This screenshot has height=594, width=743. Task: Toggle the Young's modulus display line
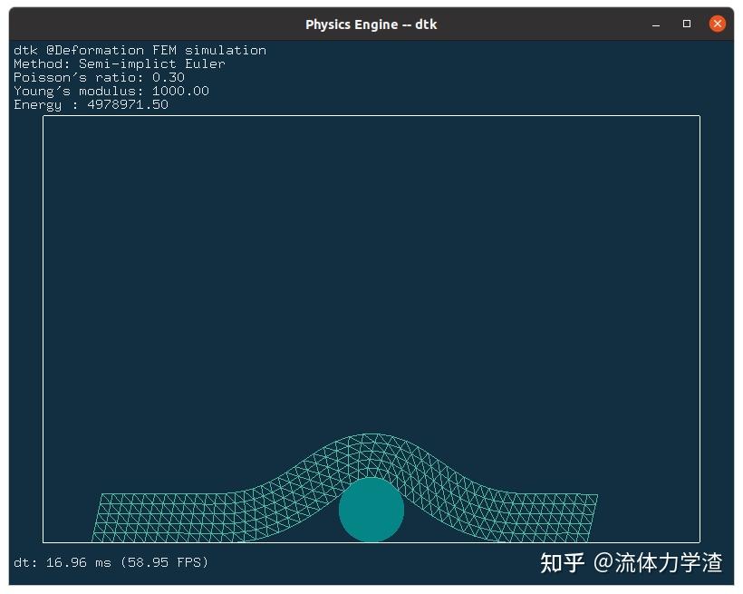(110, 91)
